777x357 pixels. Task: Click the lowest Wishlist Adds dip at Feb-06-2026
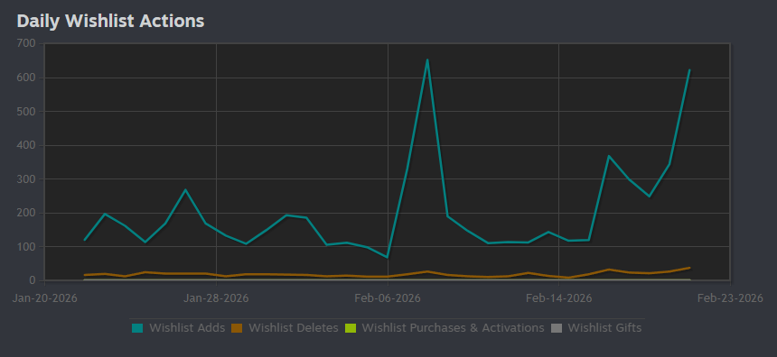[387, 257]
